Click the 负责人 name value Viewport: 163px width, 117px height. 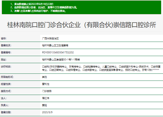pyautogui.click(x=45, y=105)
